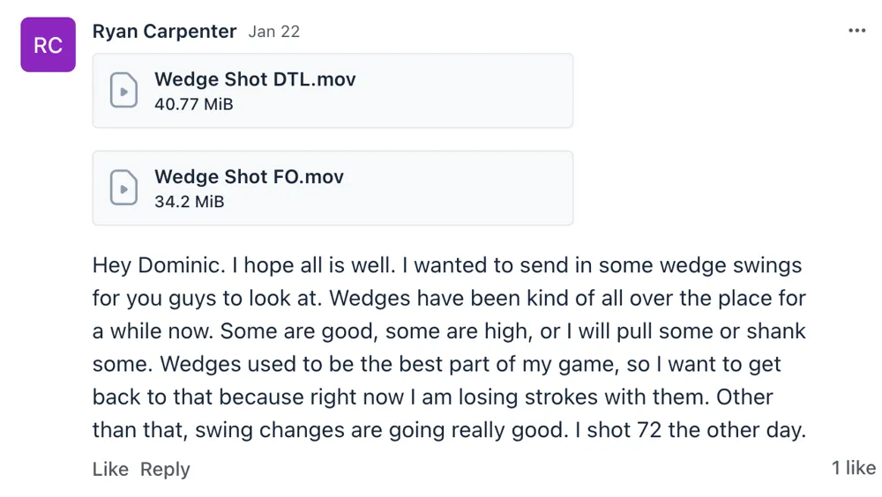Click the 34.2 MiB file size label
The height and width of the screenshot is (497, 882).
pos(189,201)
